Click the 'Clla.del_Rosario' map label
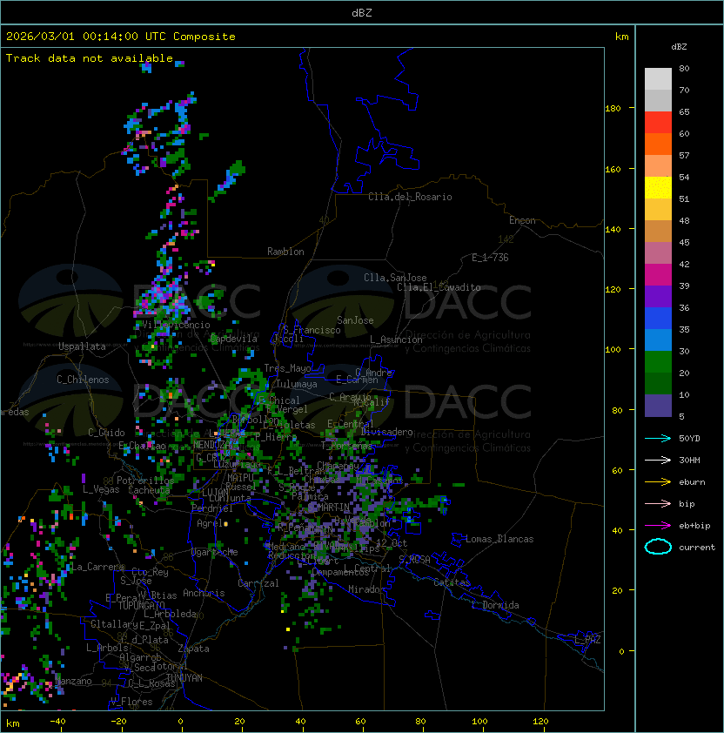Viewport: 724px width, 733px height. 410,197
